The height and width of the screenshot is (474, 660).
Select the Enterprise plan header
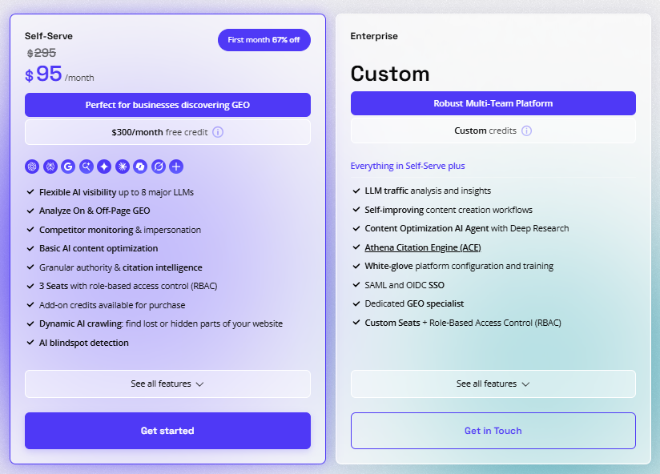(x=372, y=36)
